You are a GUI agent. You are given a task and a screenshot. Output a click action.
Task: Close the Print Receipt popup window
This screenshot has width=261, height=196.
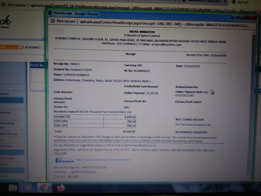251,17
